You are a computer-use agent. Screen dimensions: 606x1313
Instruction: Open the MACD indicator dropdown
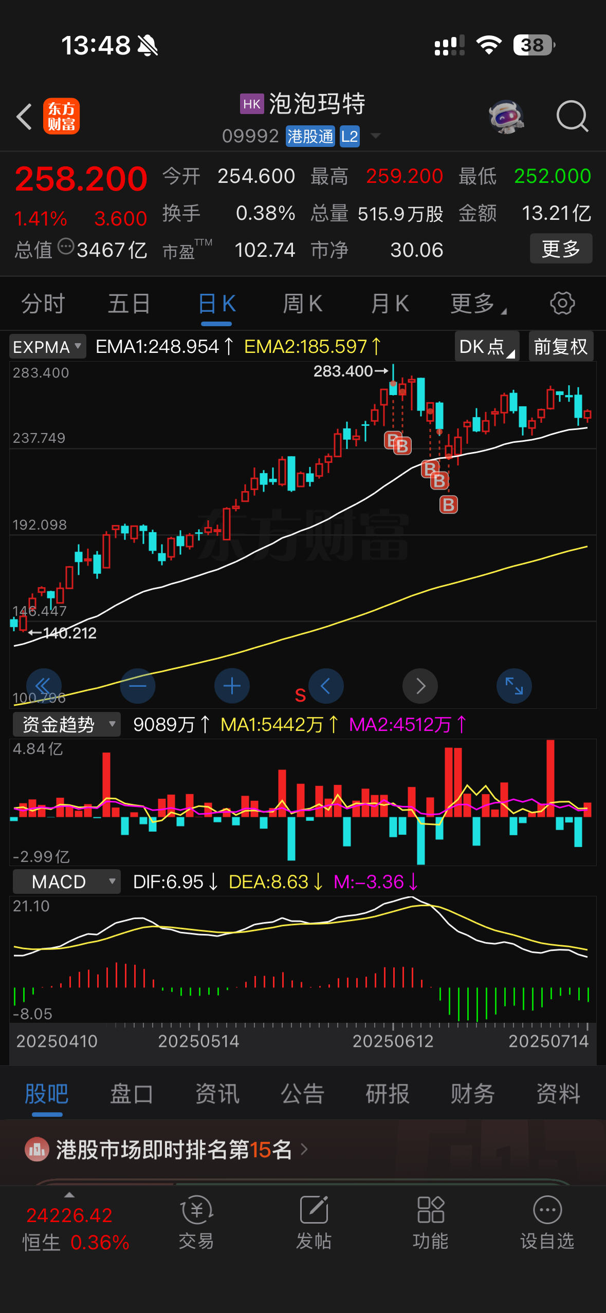(66, 881)
